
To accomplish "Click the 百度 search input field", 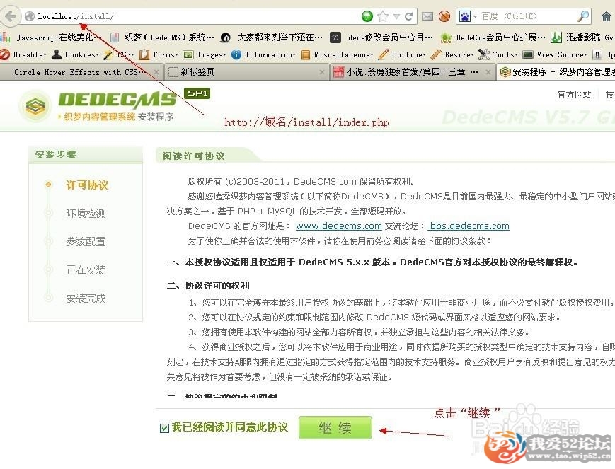I will point(527,16).
